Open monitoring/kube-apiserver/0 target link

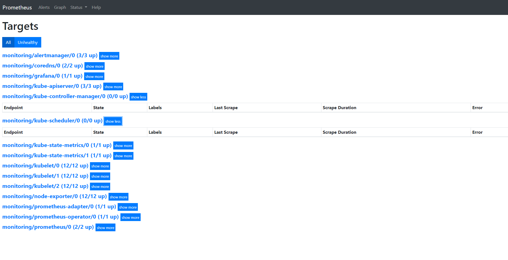click(x=52, y=86)
